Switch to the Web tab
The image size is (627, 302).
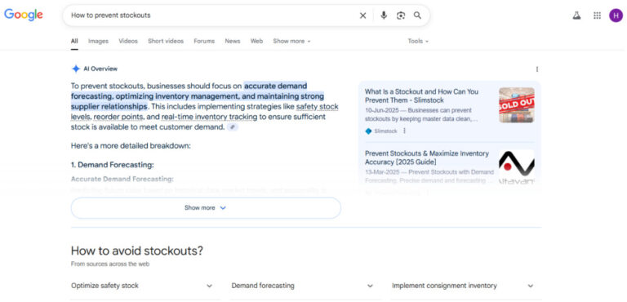256,41
